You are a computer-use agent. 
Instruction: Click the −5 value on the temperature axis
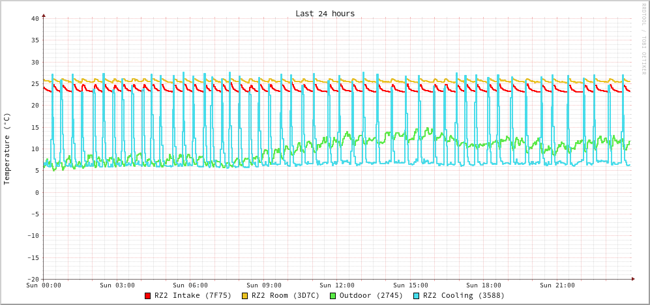point(35,214)
